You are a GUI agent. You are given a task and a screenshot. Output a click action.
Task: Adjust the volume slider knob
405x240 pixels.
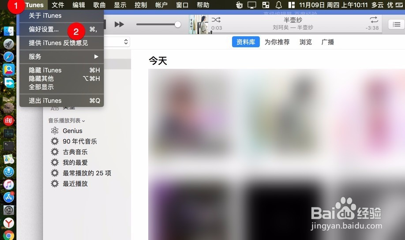(x=178, y=24)
